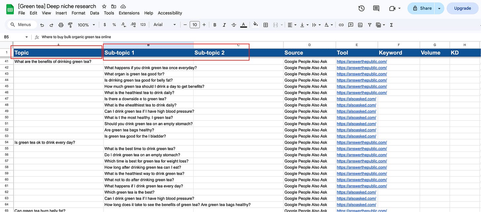Screen dimensions: 481x212
Task: Open comment history icon in header
Action: click(x=376, y=8)
